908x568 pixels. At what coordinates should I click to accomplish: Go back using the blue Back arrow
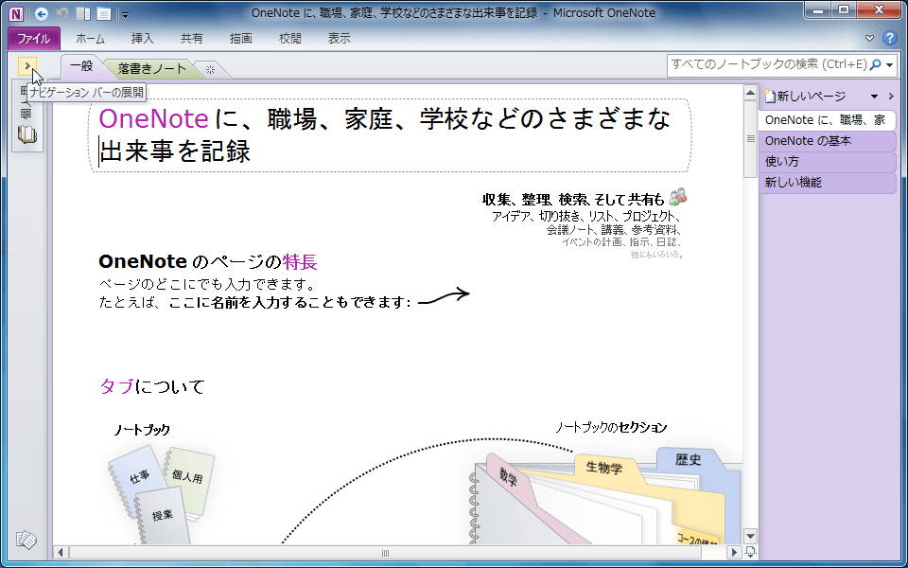[x=41, y=13]
